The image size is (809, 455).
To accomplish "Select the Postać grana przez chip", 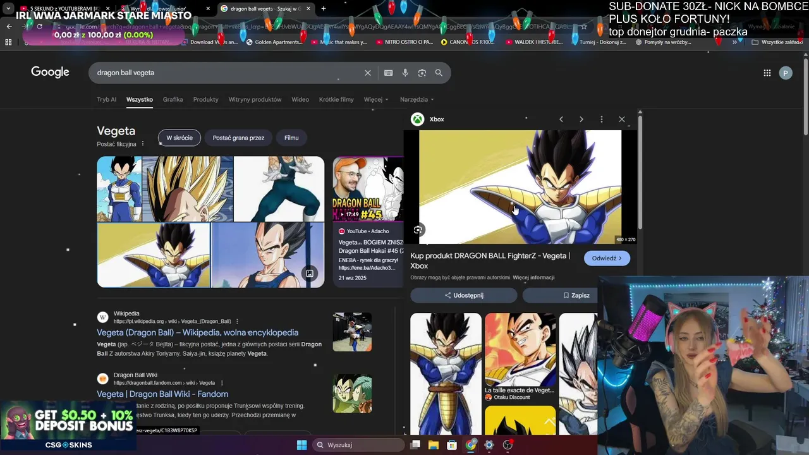I will coord(238,138).
